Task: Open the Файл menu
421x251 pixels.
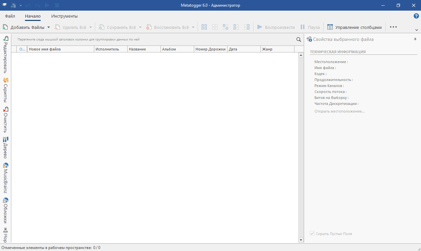Action: [10, 16]
